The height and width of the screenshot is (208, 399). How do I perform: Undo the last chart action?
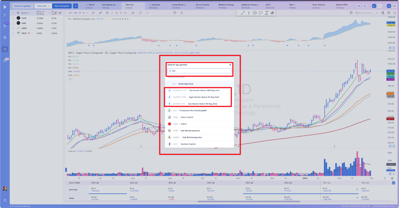[x=148, y=13]
